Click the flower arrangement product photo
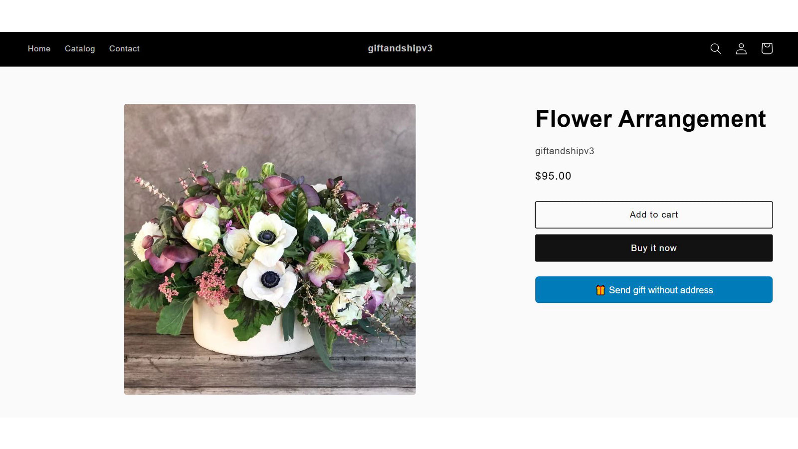This screenshot has width=798, height=449. pos(270,249)
